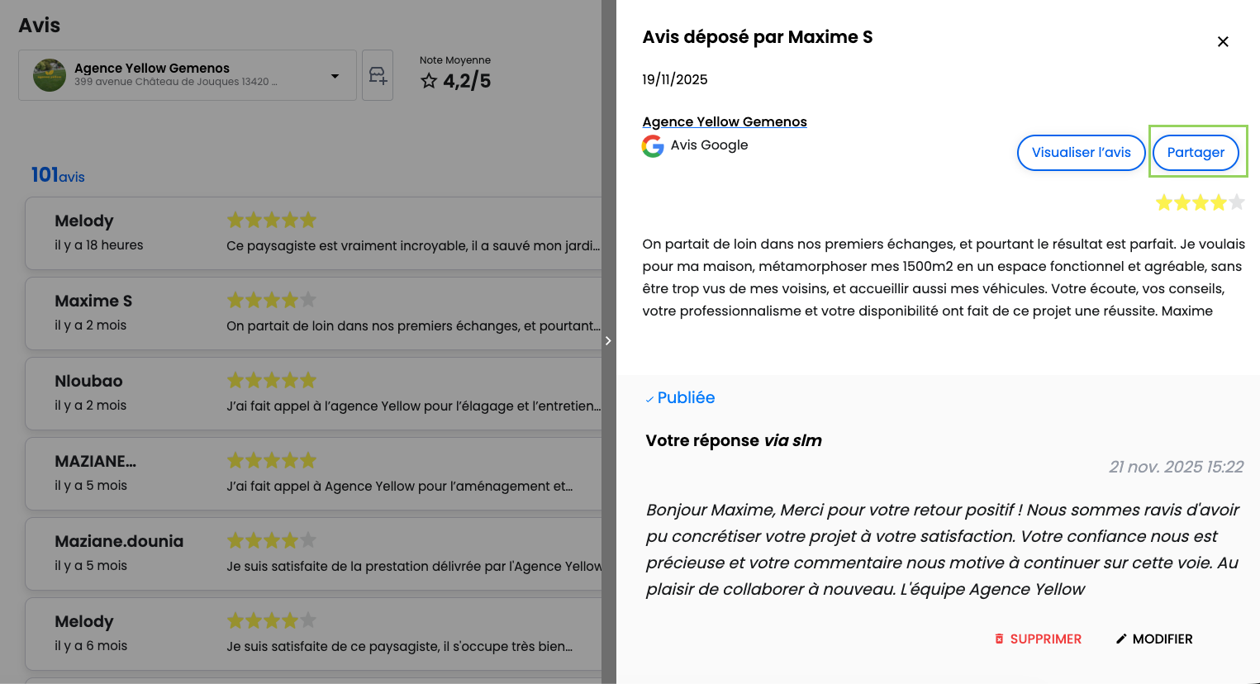Click the Publiée checkmark icon
The width and height of the screenshot is (1260, 684).
pyautogui.click(x=649, y=399)
